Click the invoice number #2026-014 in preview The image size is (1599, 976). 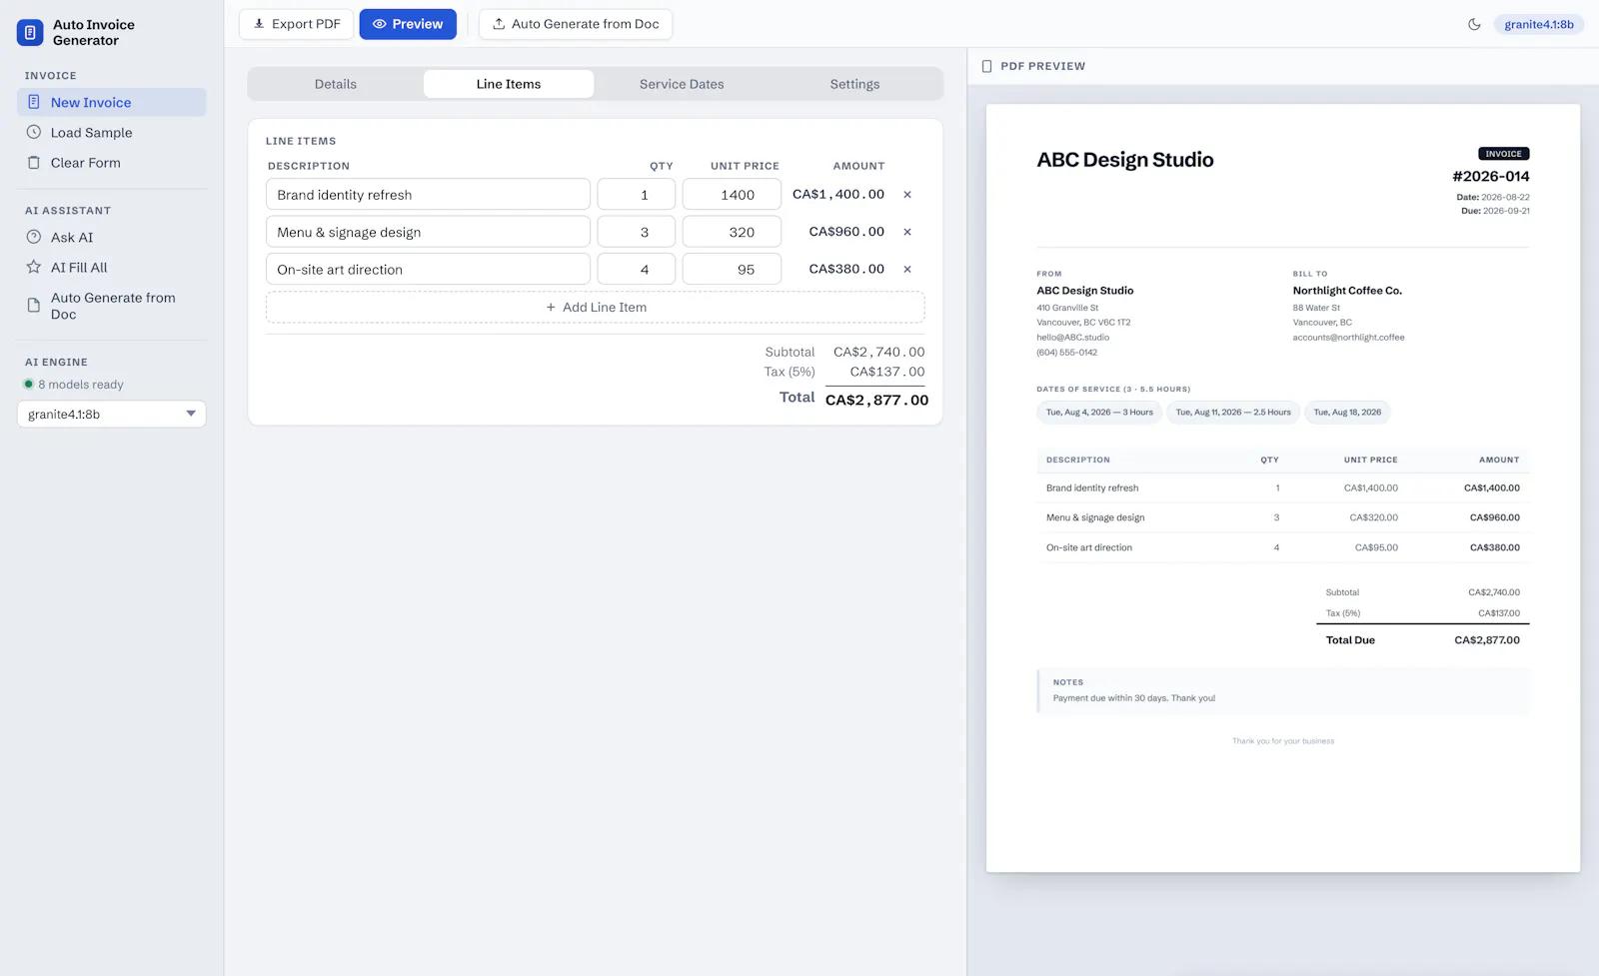click(x=1491, y=176)
